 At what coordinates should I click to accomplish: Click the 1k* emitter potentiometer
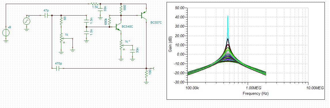[121, 45]
